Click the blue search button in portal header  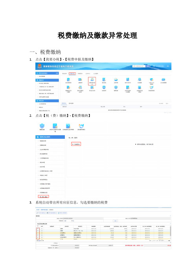coord(148,66)
